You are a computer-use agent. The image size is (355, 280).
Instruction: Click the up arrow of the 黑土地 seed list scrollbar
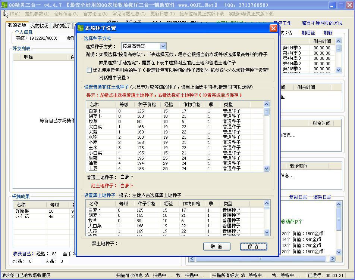click(266, 203)
